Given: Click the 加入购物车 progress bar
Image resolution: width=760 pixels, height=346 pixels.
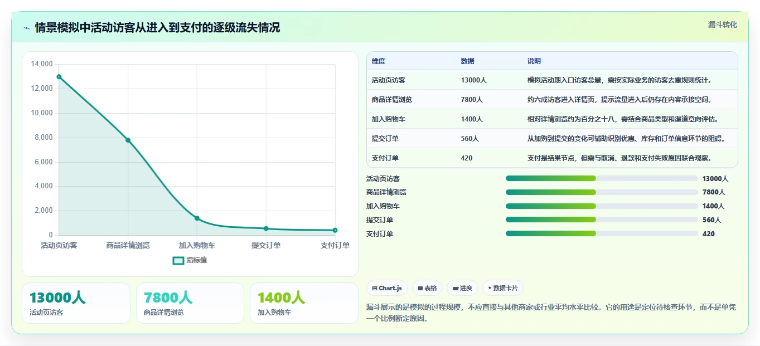Looking at the screenshot, I should click(x=602, y=206).
